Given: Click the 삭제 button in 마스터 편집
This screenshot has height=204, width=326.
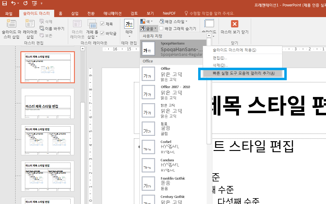Looking at the screenshot, I should pos(46,21).
